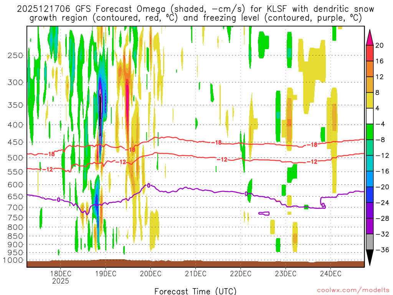Click the 350 pressure level label
Screen dimensions: 393x295
[x=15, y=105]
